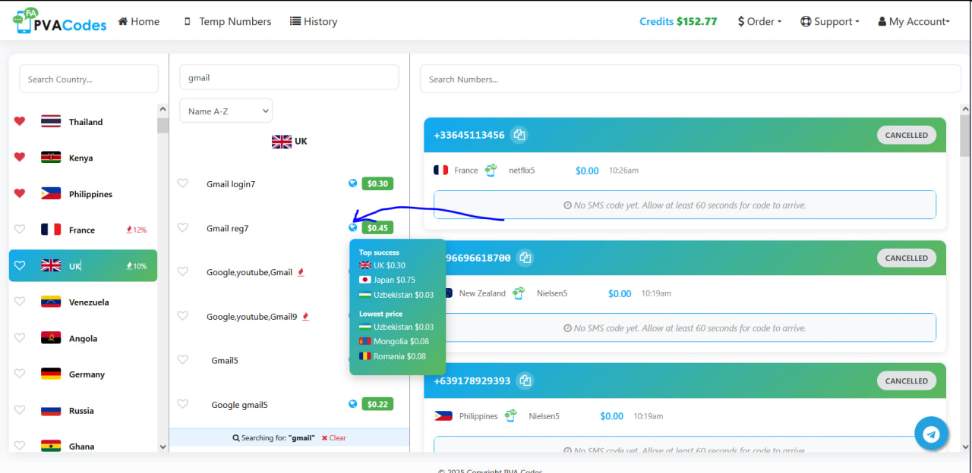Open the Order dropdown menu
Viewport: 972px width, 473px height.
(x=759, y=21)
